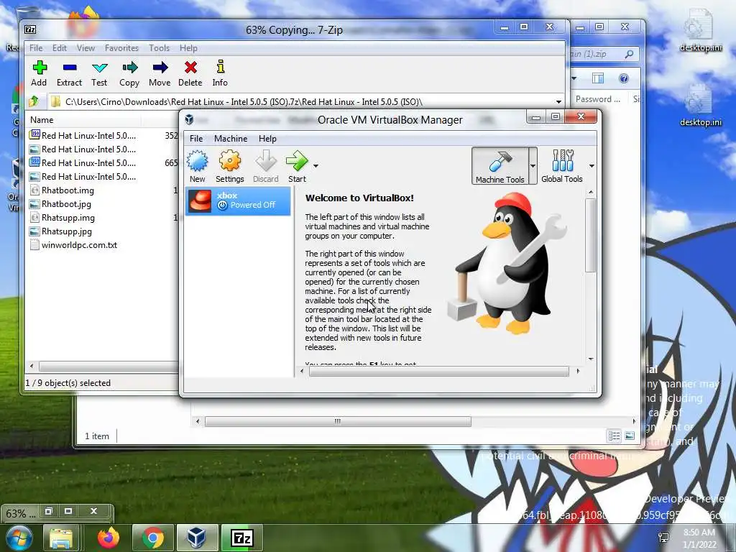736x552 pixels.
Task: Click the clock in the system tray
Action: [699, 538]
